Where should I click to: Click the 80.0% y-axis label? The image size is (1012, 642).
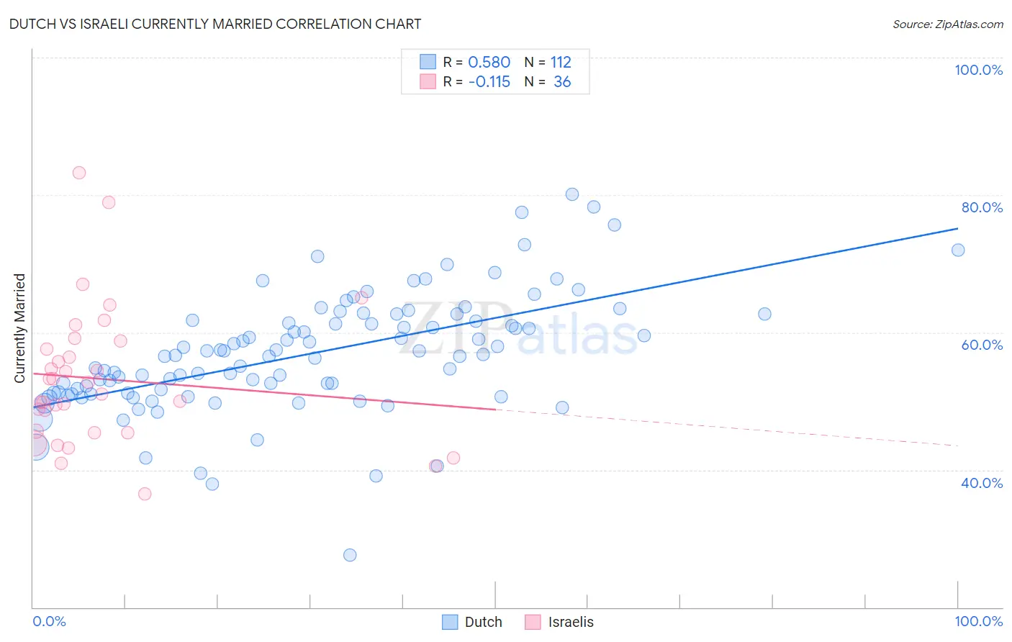point(982,207)
